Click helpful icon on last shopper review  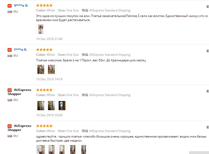(x=208, y=127)
